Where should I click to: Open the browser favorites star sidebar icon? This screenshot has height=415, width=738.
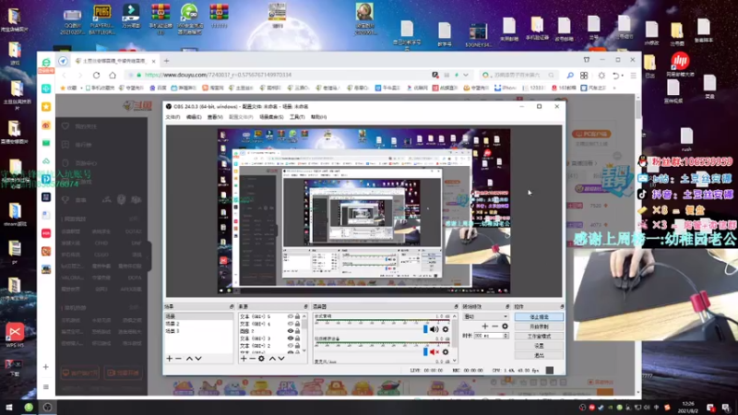(46, 107)
